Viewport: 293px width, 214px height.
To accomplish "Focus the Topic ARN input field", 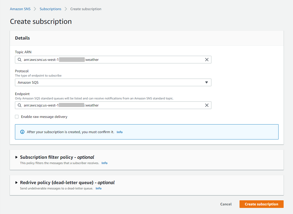I will 113,60.
